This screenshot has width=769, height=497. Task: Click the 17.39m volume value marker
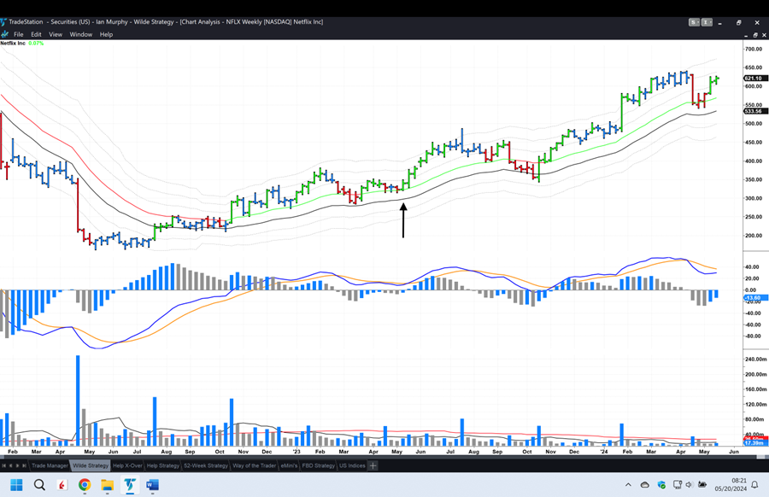point(756,442)
